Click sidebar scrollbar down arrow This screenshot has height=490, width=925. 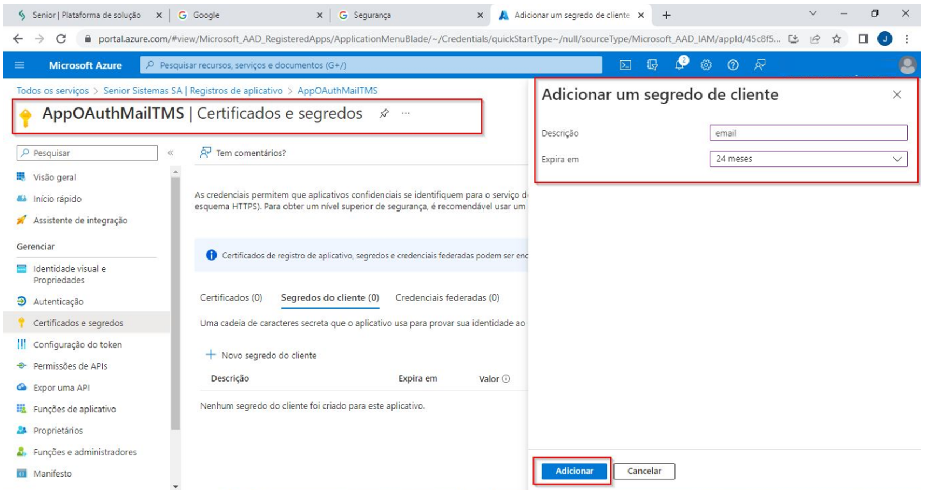(x=175, y=486)
